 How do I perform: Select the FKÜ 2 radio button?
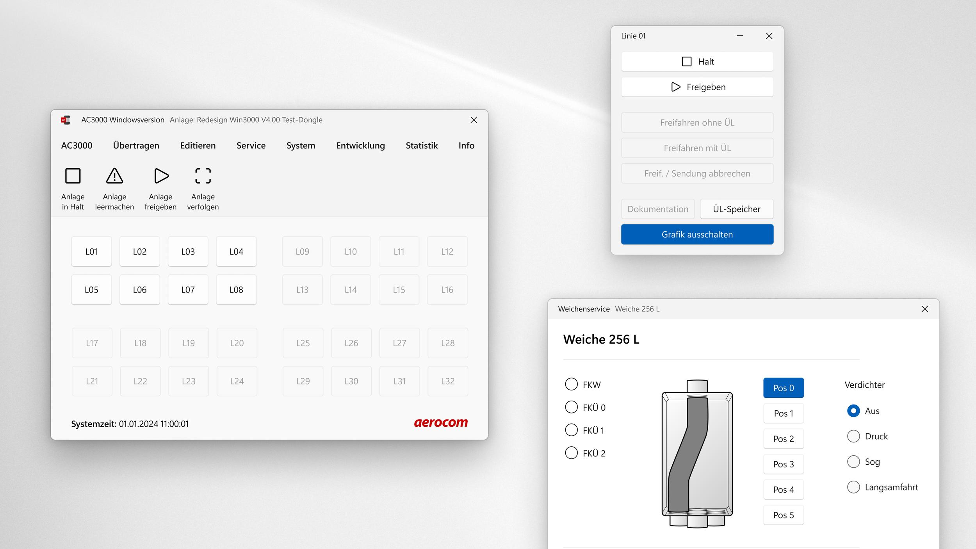pos(572,453)
